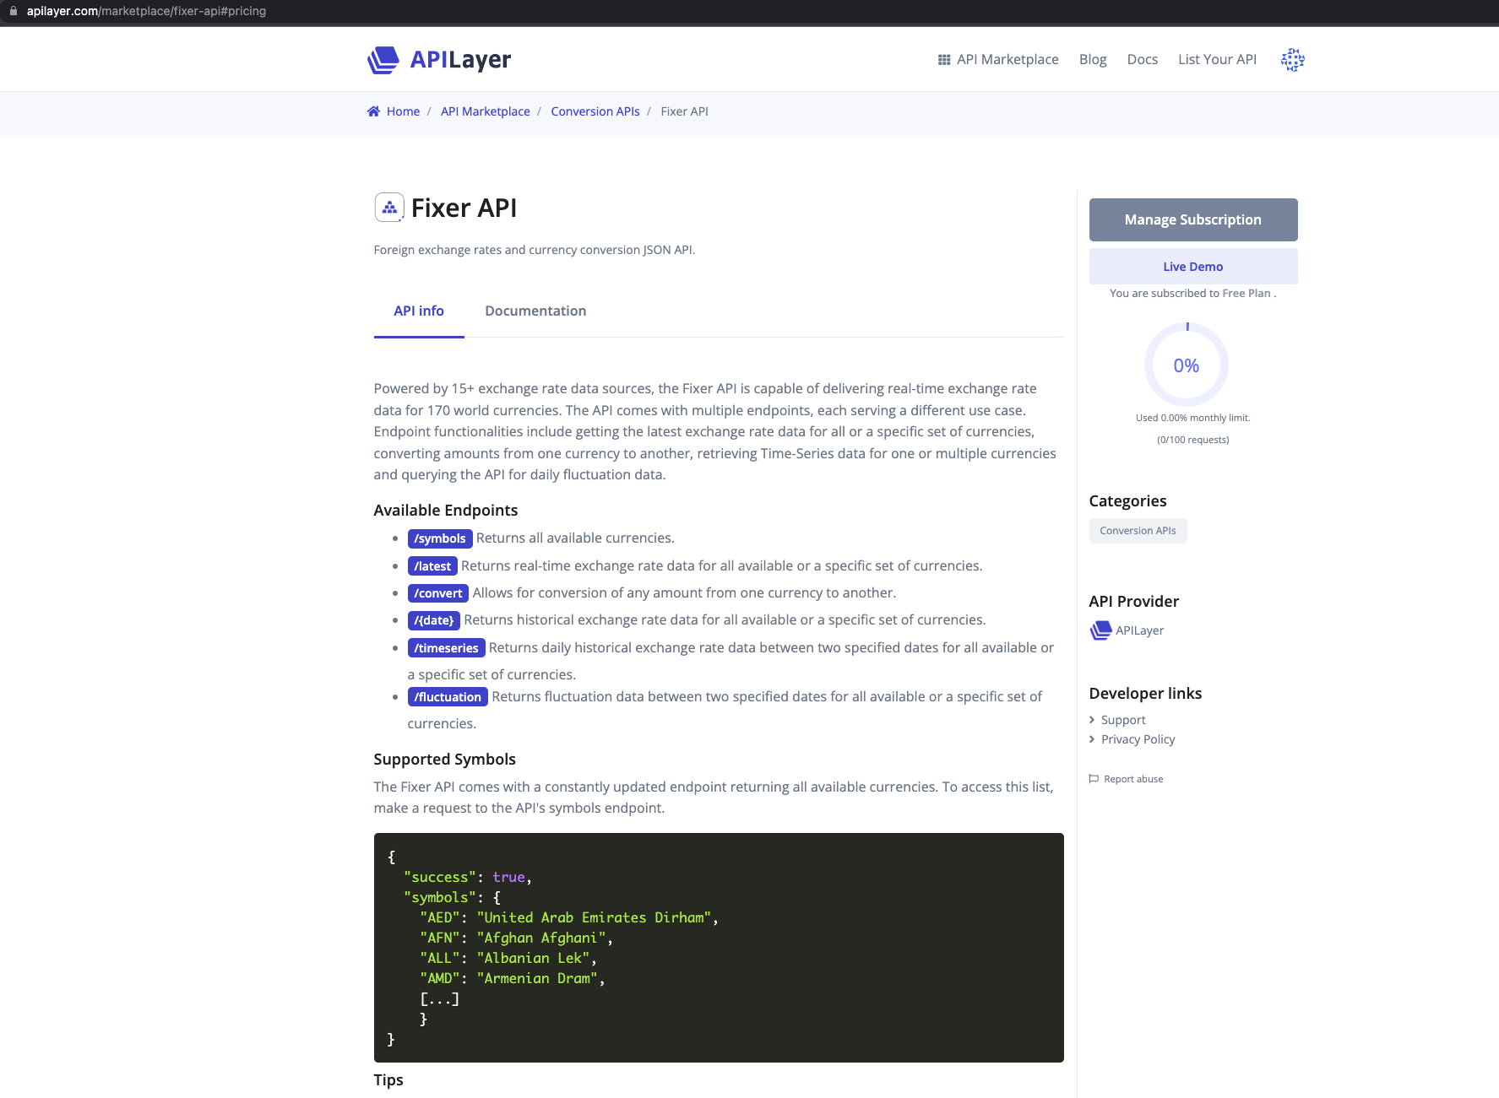1499x1098 pixels.
Task: Click the Developer links sidebar heading
Action: pyautogui.click(x=1145, y=693)
